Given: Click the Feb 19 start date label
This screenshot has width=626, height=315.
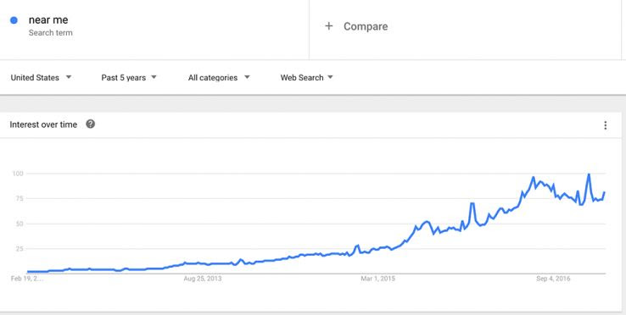Looking at the screenshot, I should coord(27,279).
